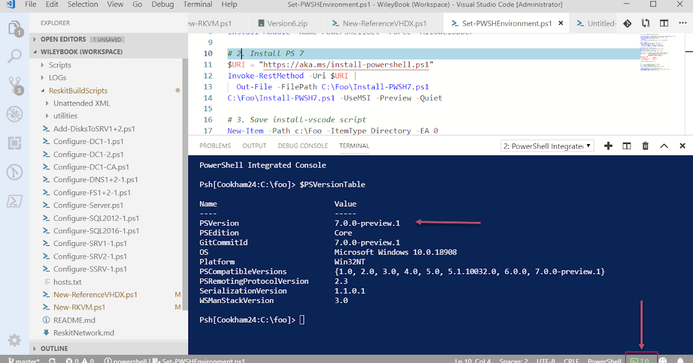The height and width of the screenshot is (363, 693).
Task: Maximize the terminal panel with the chevron toggle
Action: point(664,146)
